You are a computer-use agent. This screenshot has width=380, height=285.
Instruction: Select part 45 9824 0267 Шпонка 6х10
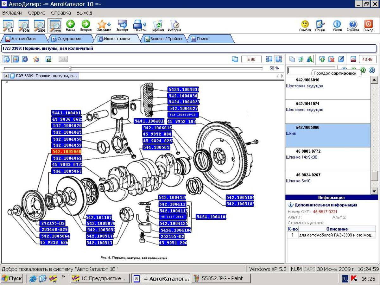[328, 183]
